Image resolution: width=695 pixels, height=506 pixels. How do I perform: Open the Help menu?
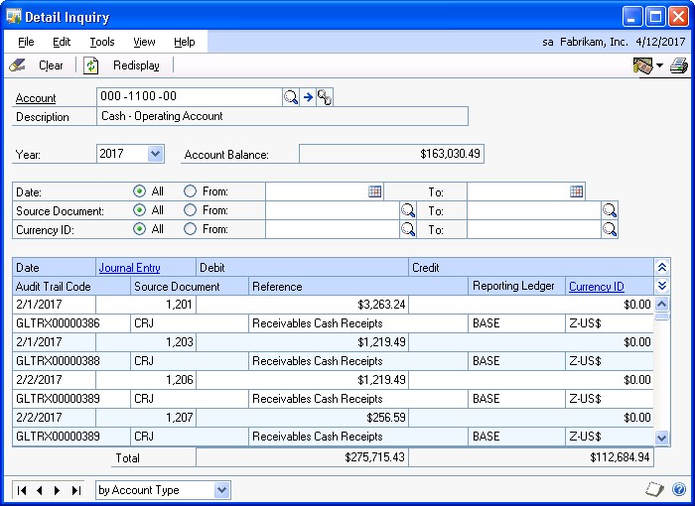(x=185, y=42)
